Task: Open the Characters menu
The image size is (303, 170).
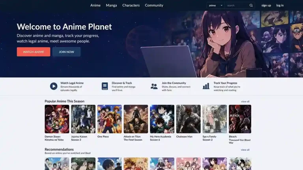Action: pyautogui.click(x=131, y=6)
